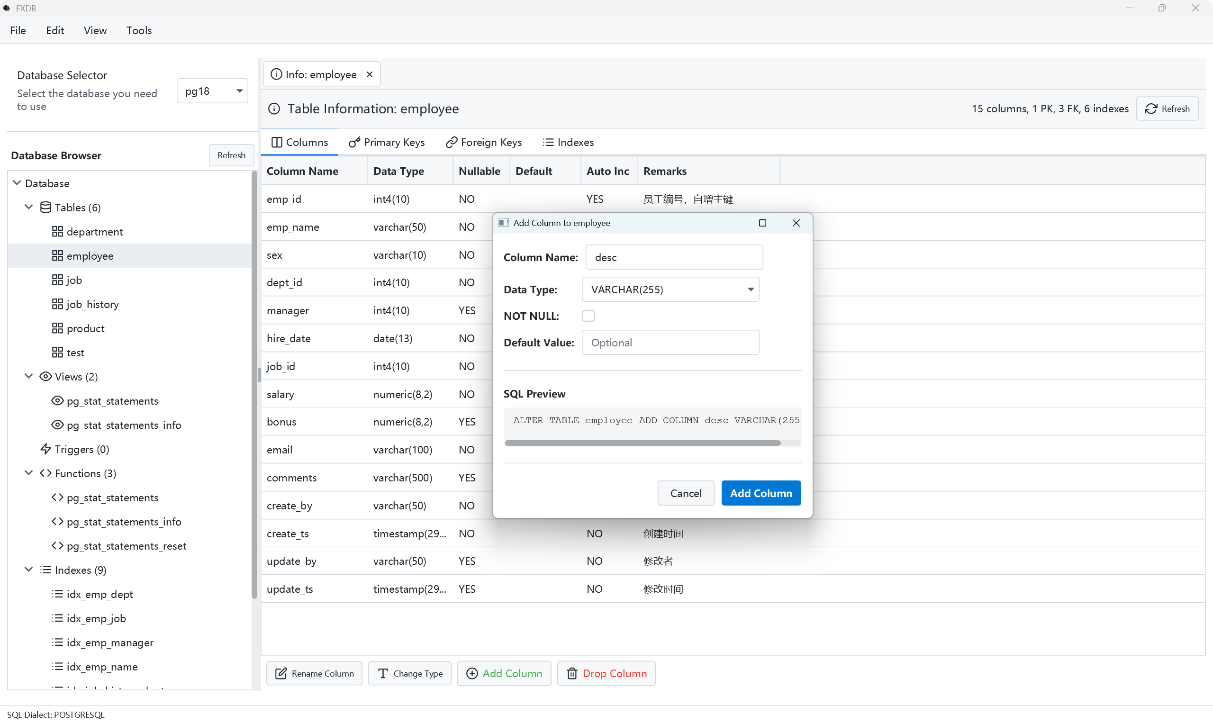This screenshot has height=724, width=1213.
Task: Click the idx_emp_dept index list icon
Action: (57, 594)
